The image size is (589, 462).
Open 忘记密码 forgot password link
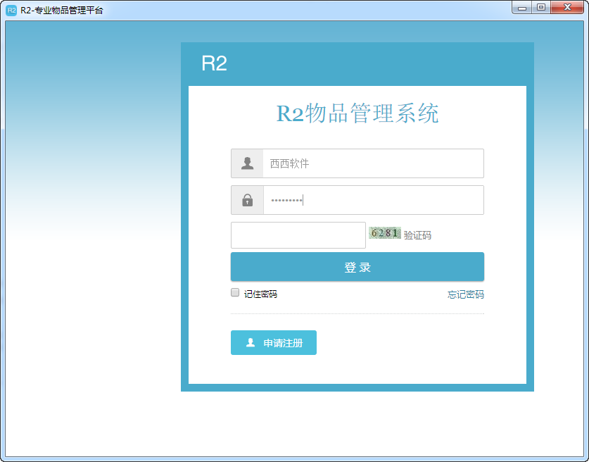(464, 294)
